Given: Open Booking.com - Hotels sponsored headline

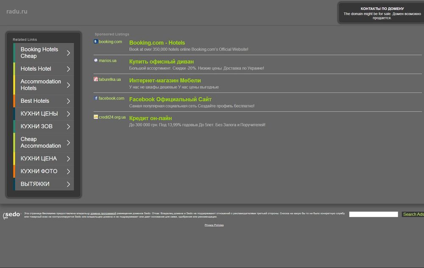Looking at the screenshot, I should [157, 43].
